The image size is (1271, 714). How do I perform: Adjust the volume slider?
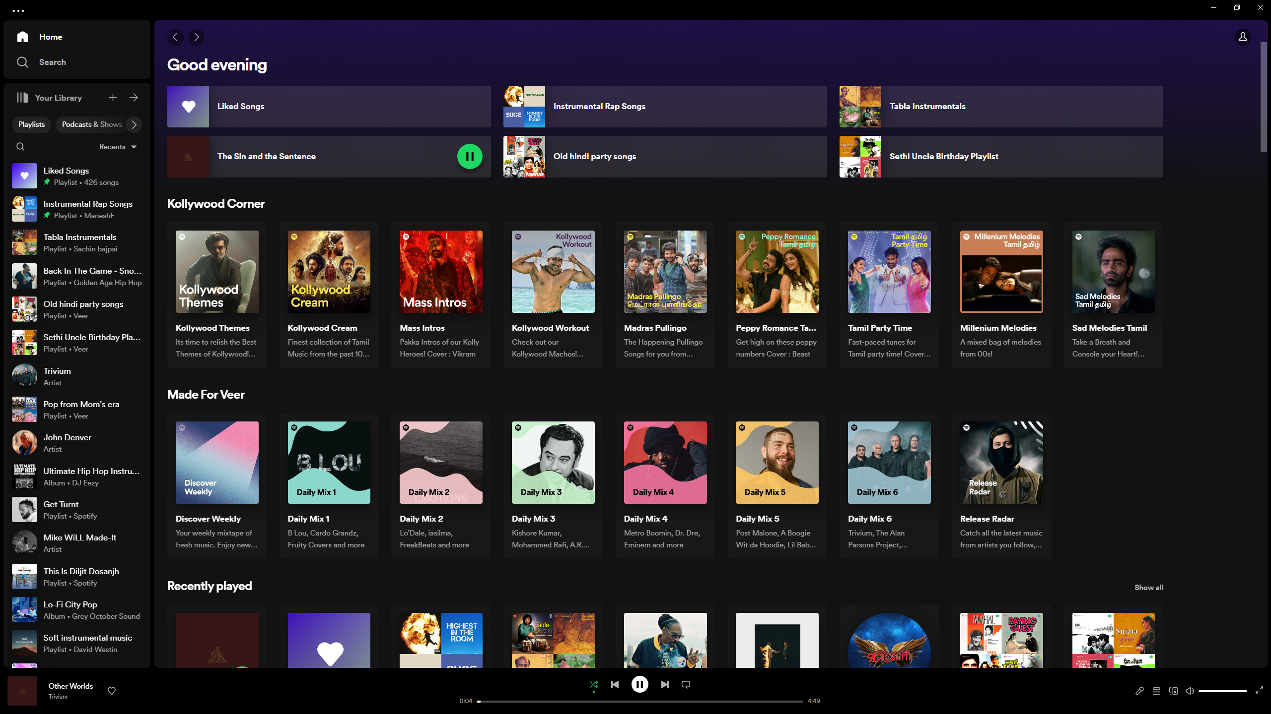tap(1223, 691)
